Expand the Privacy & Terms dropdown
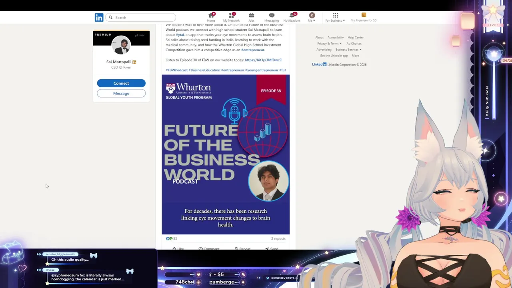The width and height of the screenshot is (512, 288). coord(329,44)
